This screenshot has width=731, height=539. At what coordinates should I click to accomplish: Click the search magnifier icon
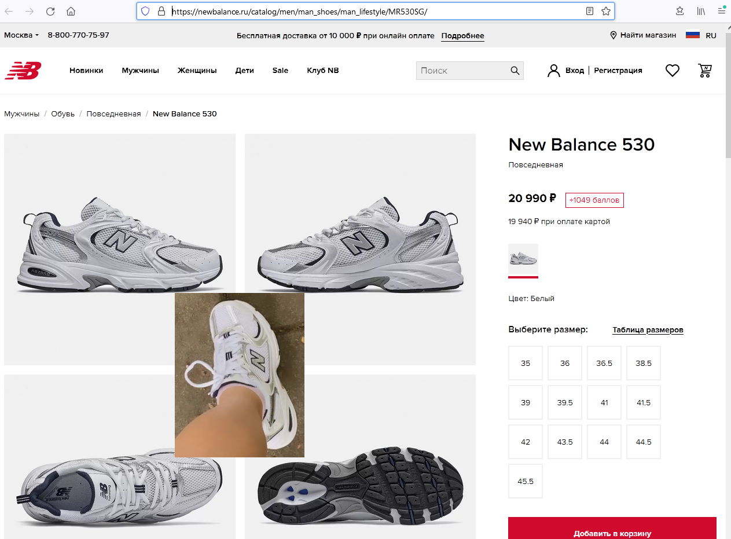pyautogui.click(x=515, y=71)
